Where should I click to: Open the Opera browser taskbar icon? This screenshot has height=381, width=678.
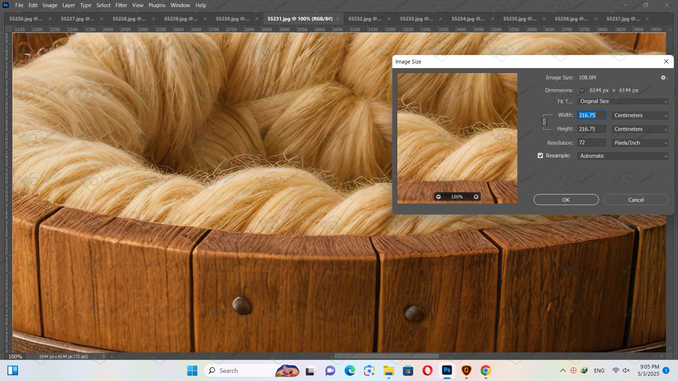tap(427, 370)
